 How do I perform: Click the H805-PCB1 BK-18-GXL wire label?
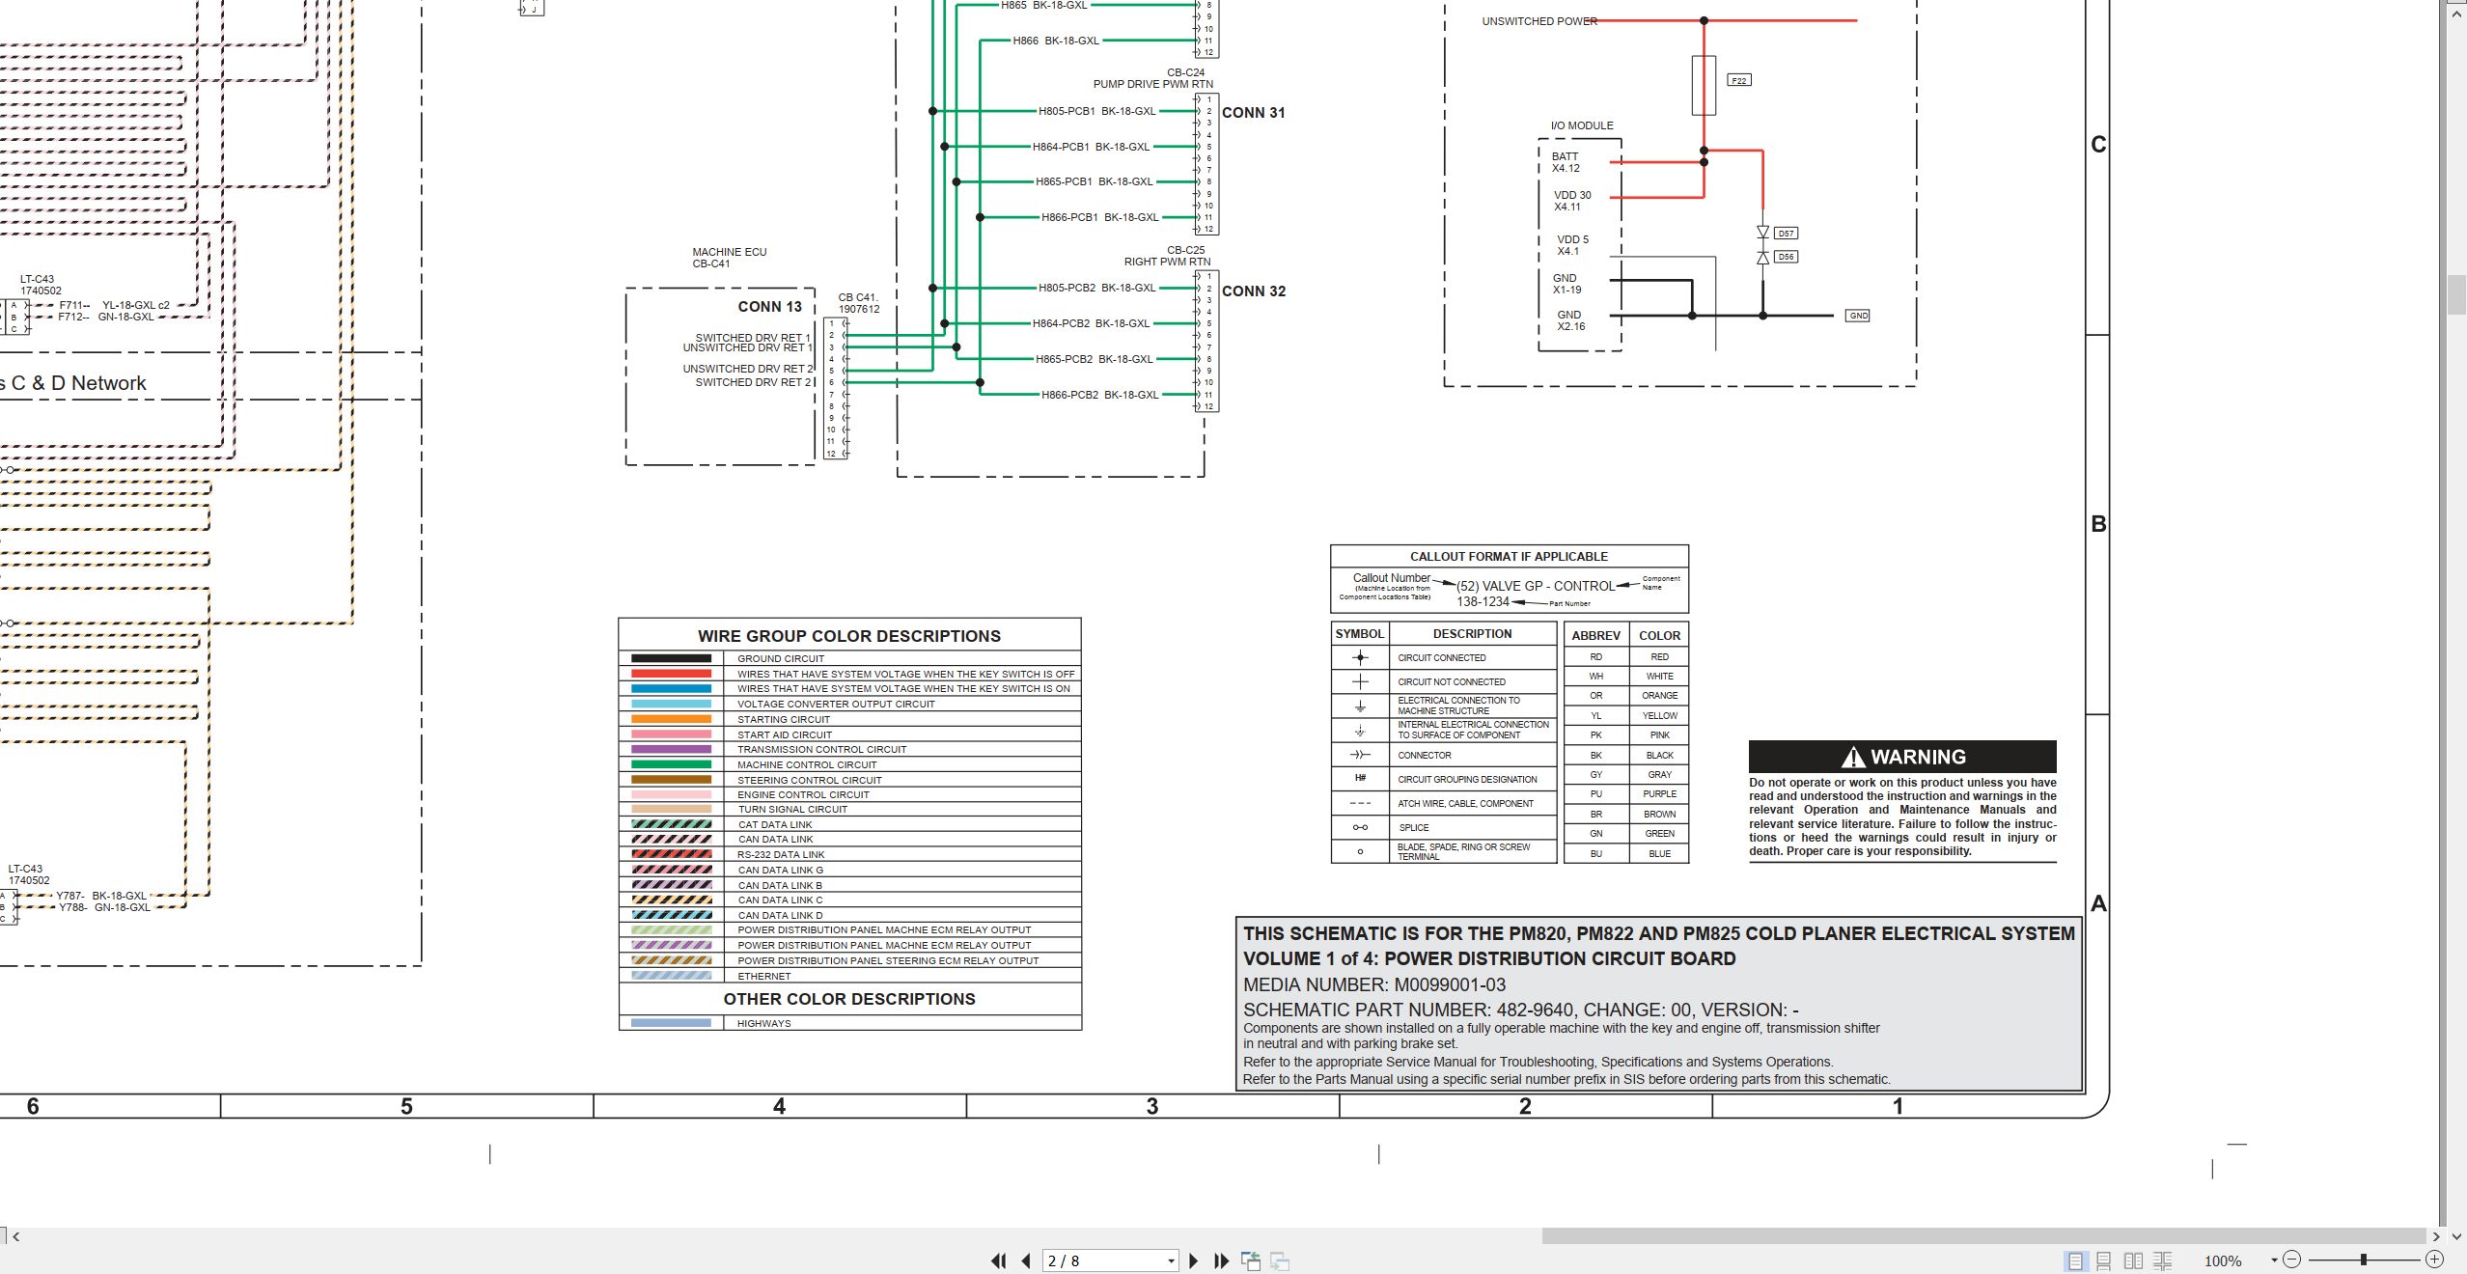(x=1096, y=111)
